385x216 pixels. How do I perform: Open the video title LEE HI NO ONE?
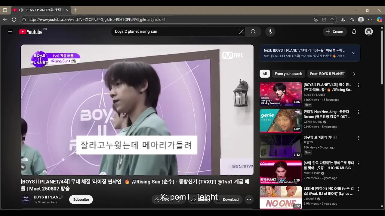pyautogui.click(x=329, y=191)
